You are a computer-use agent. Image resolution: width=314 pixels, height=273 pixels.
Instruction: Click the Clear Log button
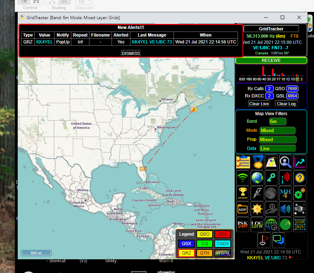[x=286, y=104]
